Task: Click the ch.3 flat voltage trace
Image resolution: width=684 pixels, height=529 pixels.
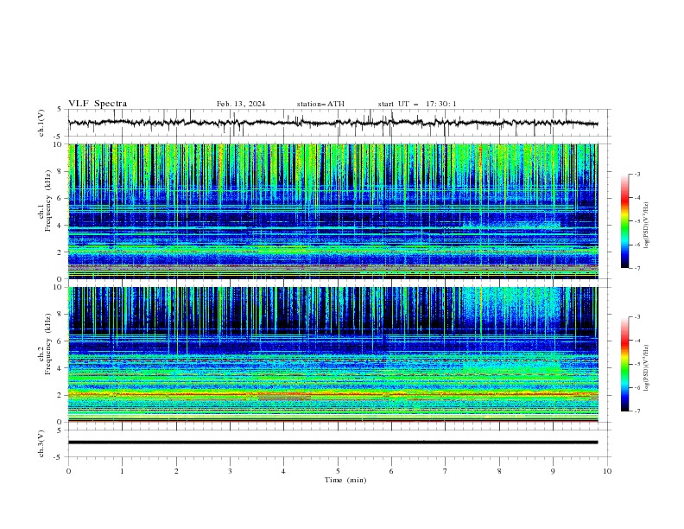Action: click(332, 443)
